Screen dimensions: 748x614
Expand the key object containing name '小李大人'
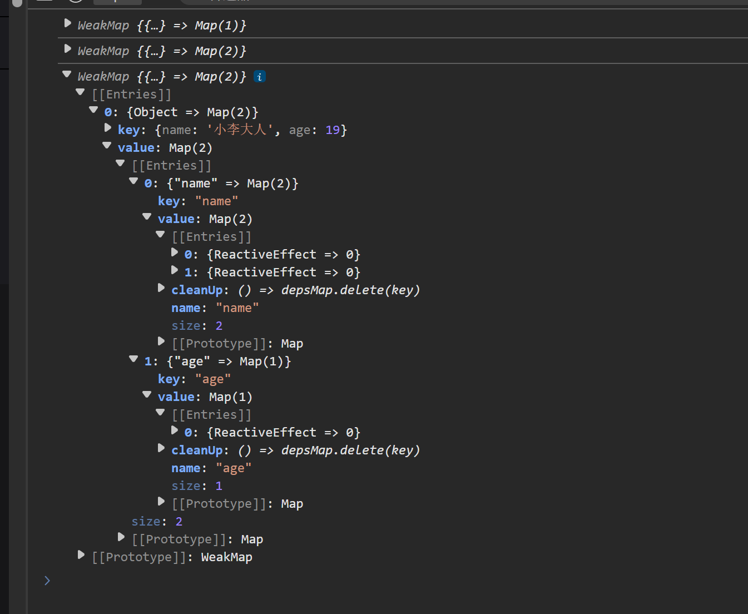pyautogui.click(x=108, y=128)
